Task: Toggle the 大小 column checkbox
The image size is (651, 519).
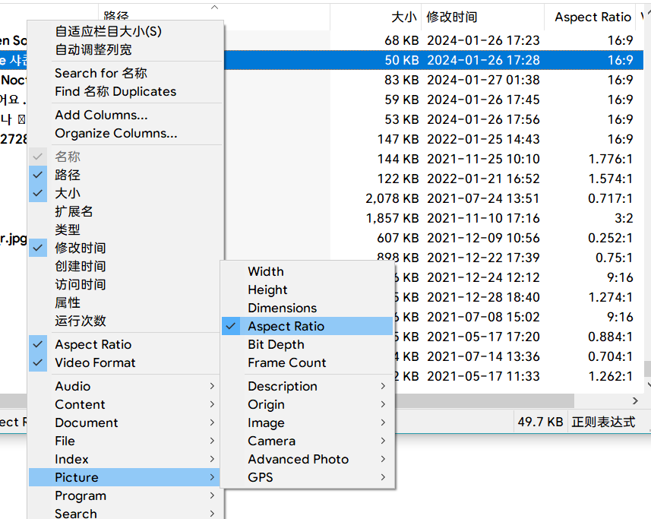Action: pyautogui.click(x=68, y=193)
